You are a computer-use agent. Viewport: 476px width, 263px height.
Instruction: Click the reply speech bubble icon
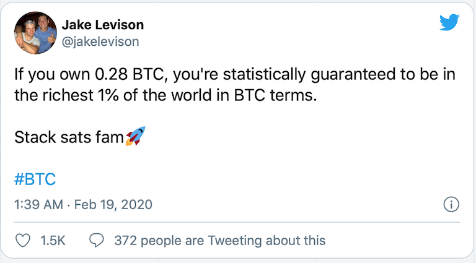(97, 240)
